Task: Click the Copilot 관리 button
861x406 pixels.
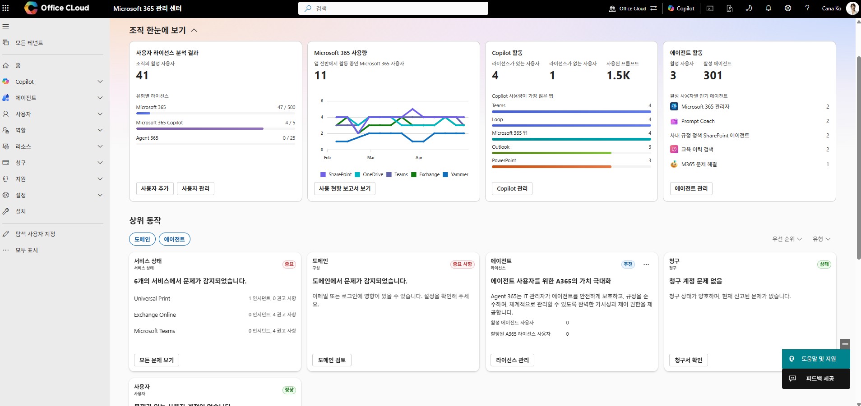Action: (512, 188)
